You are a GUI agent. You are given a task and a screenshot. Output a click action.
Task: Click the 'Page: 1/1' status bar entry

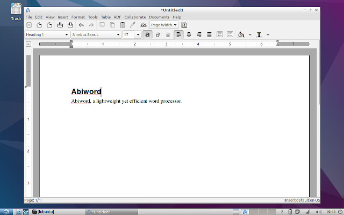tap(32, 200)
